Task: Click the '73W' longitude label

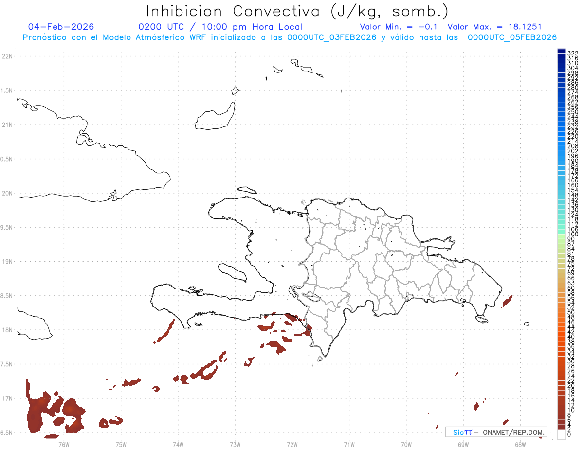Action: click(x=235, y=444)
